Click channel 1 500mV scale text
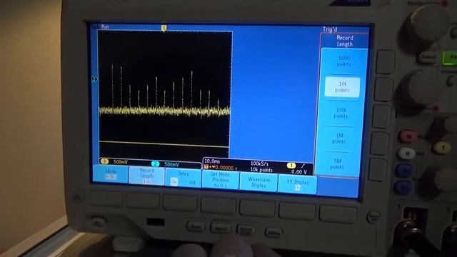Screen dimensions: 457x257 click(x=121, y=162)
